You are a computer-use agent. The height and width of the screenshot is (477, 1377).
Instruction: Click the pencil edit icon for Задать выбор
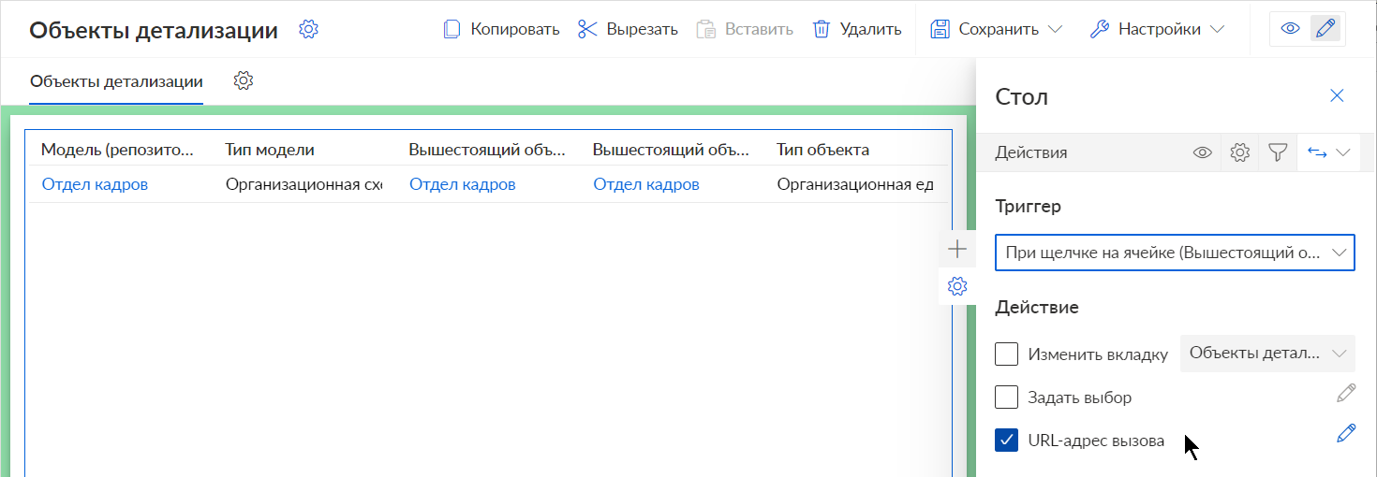pyautogui.click(x=1346, y=393)
